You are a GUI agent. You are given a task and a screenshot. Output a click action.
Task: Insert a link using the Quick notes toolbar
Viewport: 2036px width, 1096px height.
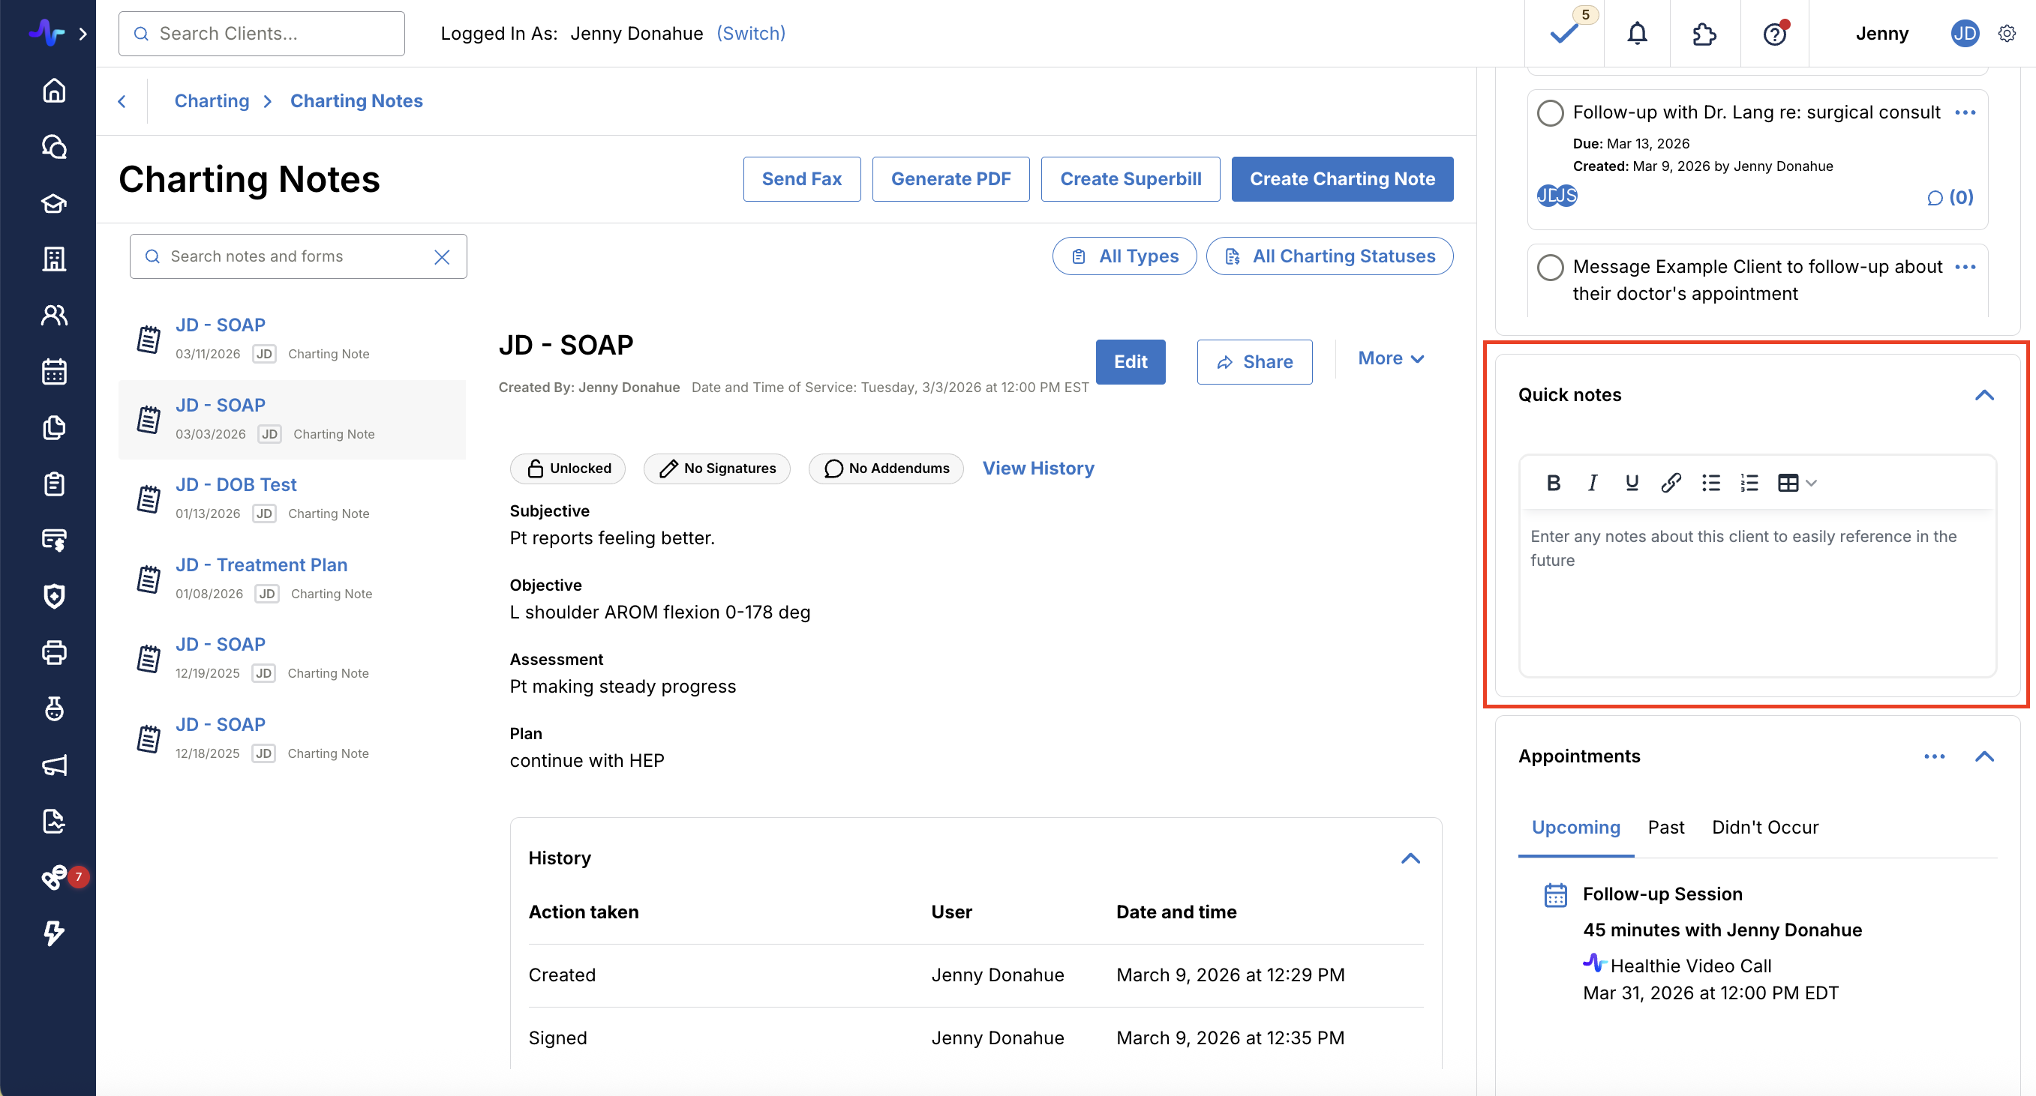[1670, 483]
